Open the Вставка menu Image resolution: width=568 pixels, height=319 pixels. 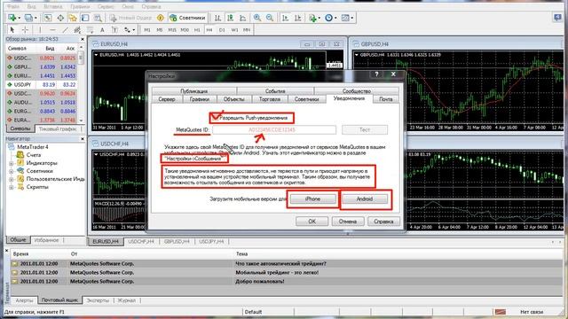click(53, 6)
